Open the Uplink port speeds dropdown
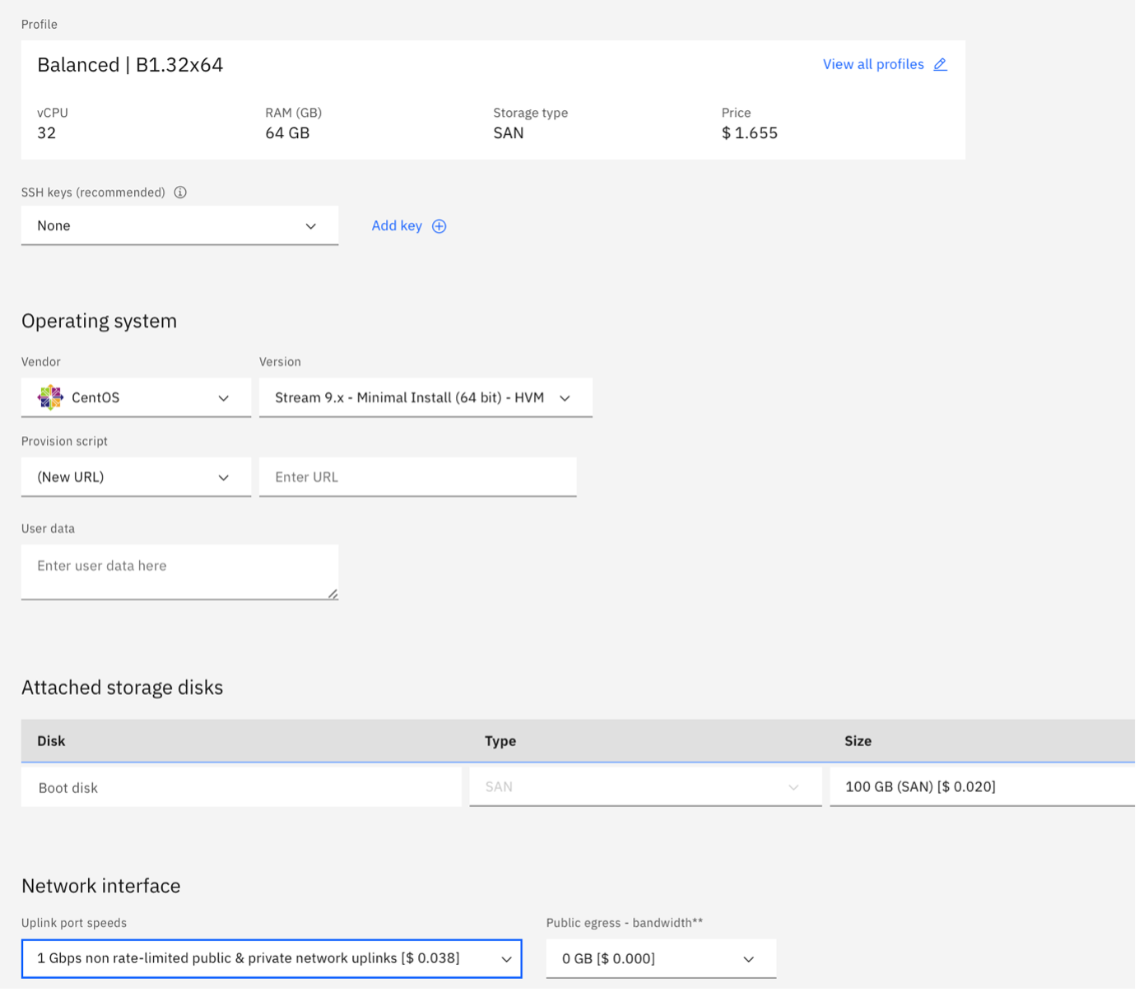Screen dimensions: 1139x992 click(x=272, y=959)
